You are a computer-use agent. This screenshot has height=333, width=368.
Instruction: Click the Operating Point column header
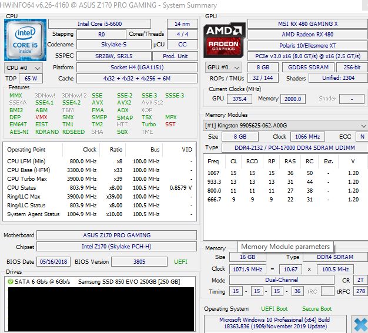click(33, 150)
